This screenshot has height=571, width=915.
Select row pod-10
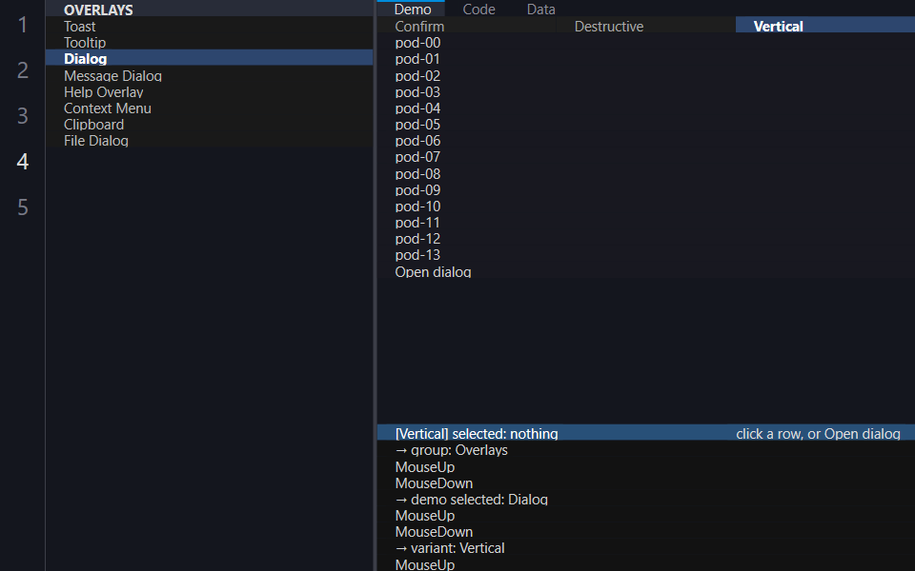click(646, 207)
